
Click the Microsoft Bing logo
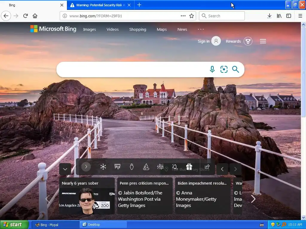(53, 29)
